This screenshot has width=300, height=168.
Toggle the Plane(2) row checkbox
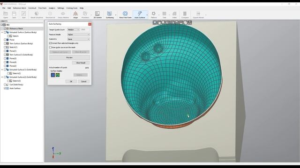pos(5,66)
